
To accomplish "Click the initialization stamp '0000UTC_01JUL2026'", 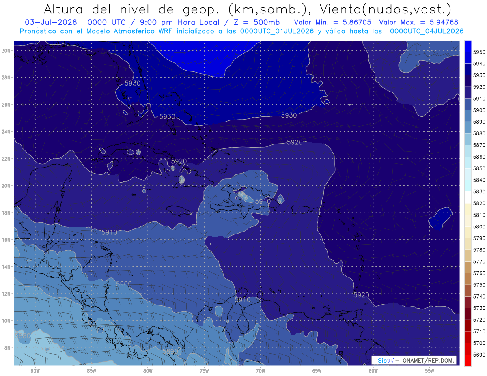I will (277, 31).
